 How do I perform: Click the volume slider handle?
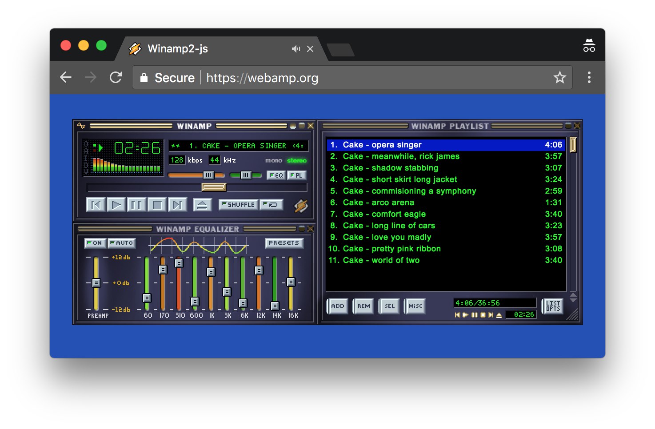coord(208,175)
